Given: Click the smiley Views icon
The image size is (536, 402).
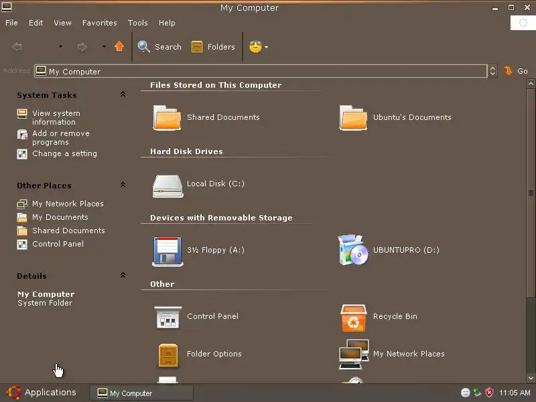Looking at the screenshot, I should (x=255, y=46).
